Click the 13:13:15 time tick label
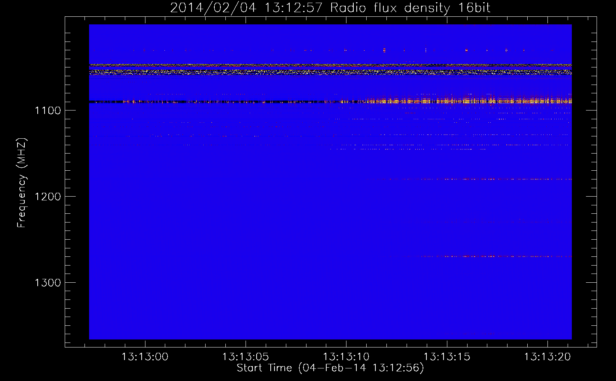Image resolution: width=616 pixels, height=381 pixels. tap(447, 357)
